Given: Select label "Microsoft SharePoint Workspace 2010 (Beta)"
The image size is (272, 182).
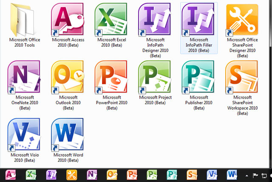Looking at the screenshot, I should 242,105.
